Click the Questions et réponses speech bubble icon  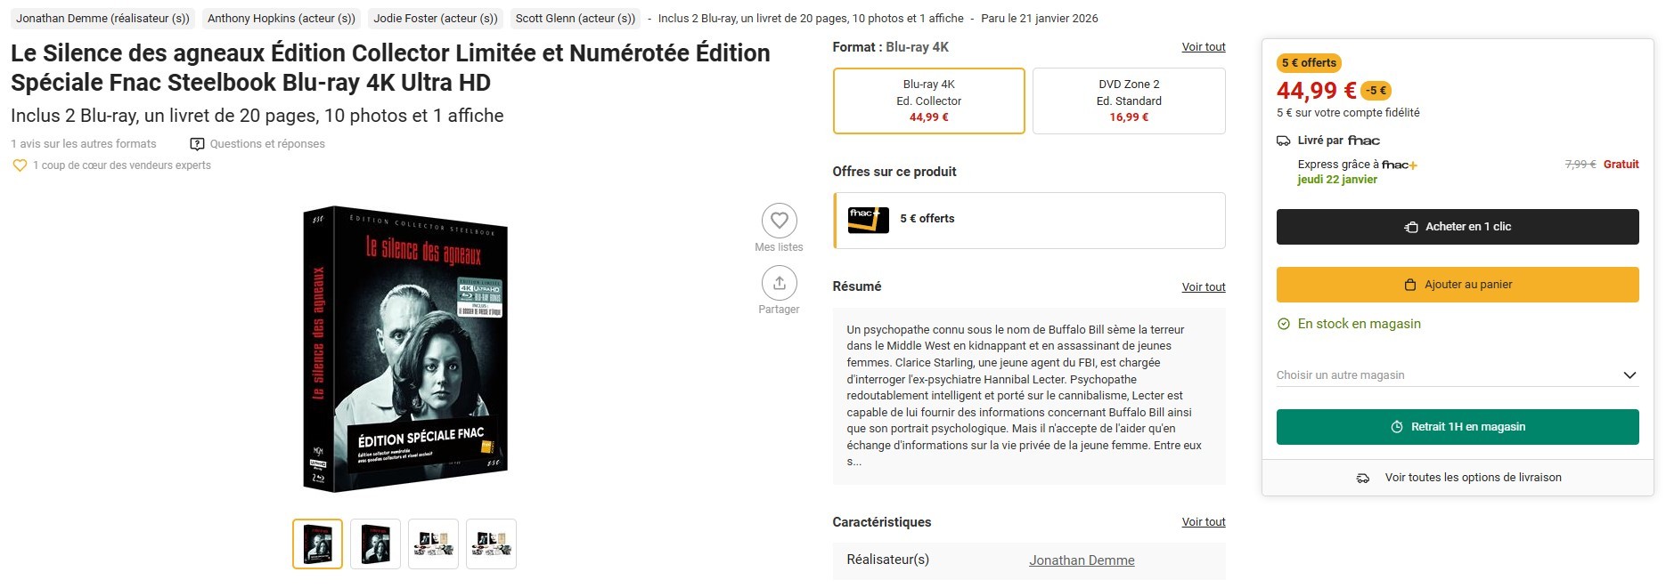198,144
